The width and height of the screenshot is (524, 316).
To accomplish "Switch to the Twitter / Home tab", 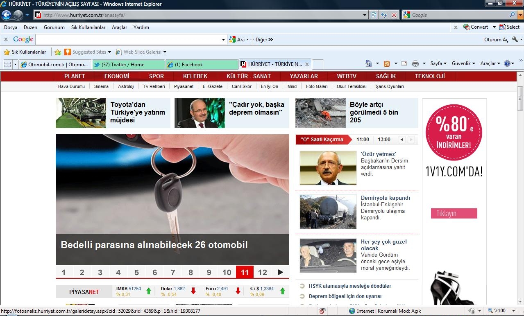I will point(128,64).
